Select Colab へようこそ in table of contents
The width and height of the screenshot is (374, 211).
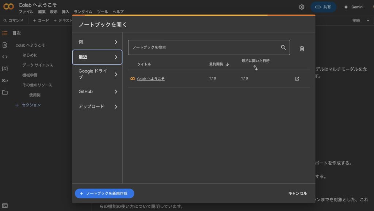pos(30,45)
